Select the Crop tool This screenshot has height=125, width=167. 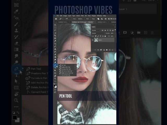click(x=55, y=35)
